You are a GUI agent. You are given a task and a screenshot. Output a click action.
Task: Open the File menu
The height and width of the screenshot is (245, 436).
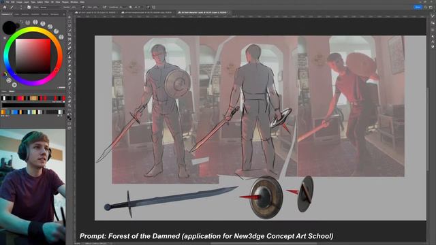[x=7, y=2]
